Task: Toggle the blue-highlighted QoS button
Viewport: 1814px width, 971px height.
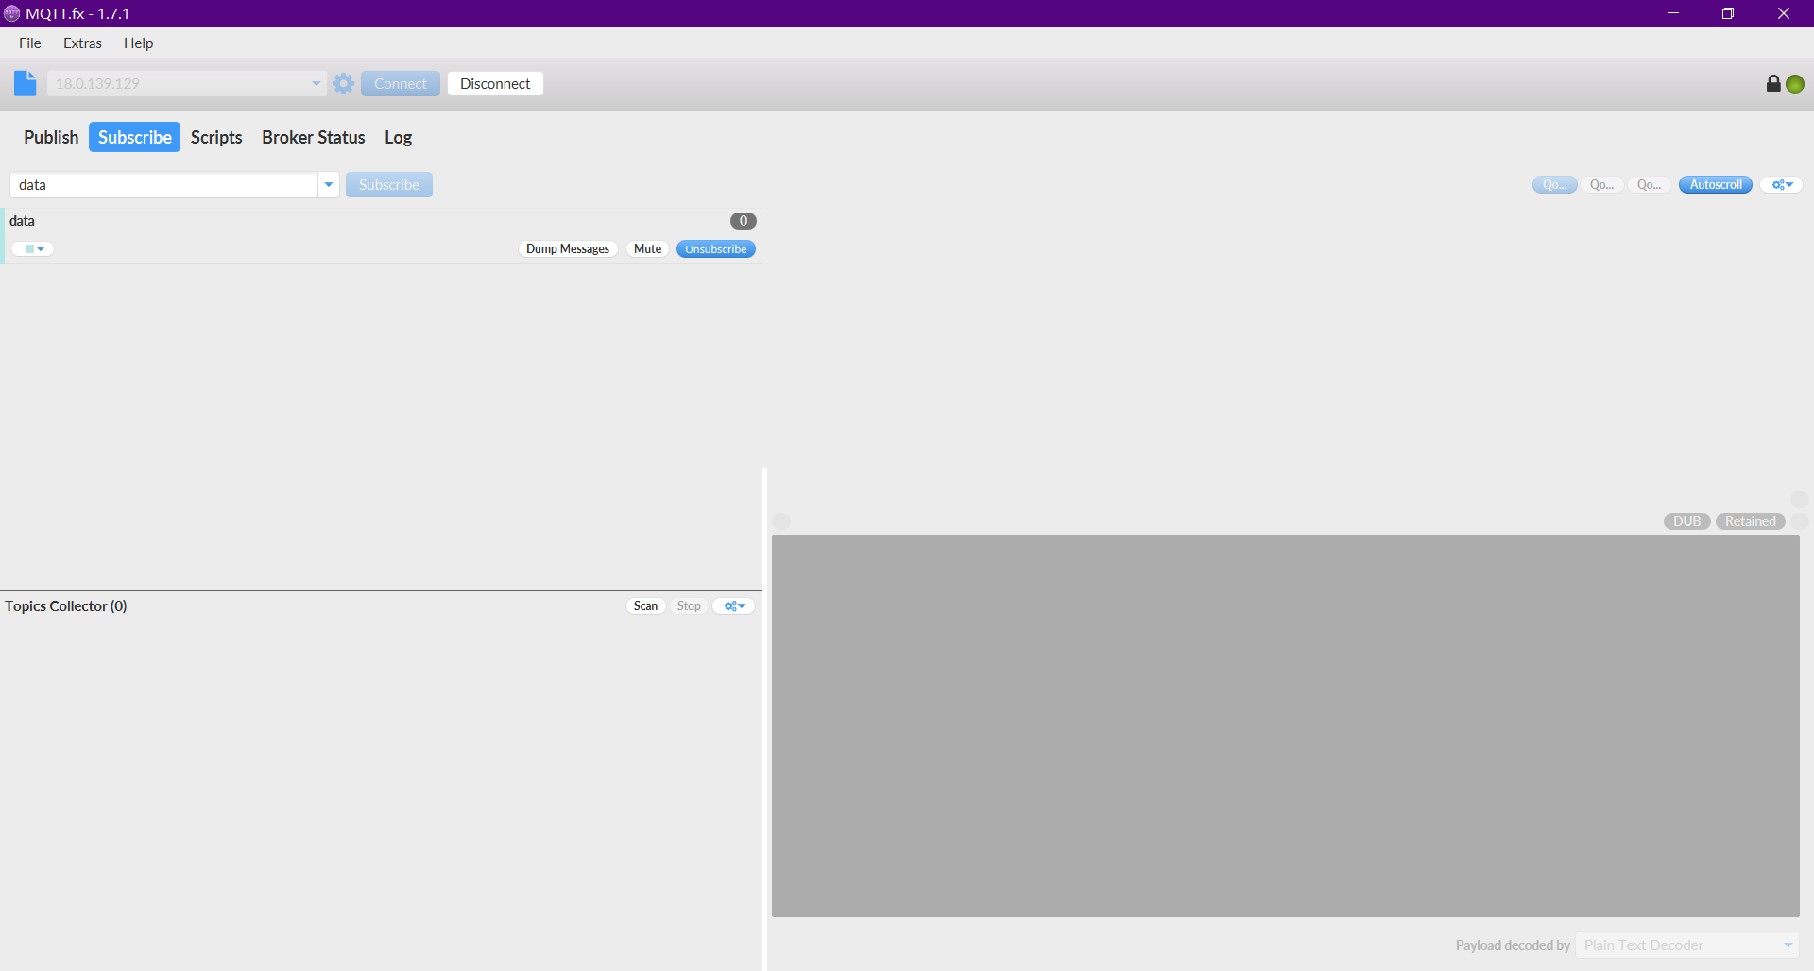Action: [1554, 184]
